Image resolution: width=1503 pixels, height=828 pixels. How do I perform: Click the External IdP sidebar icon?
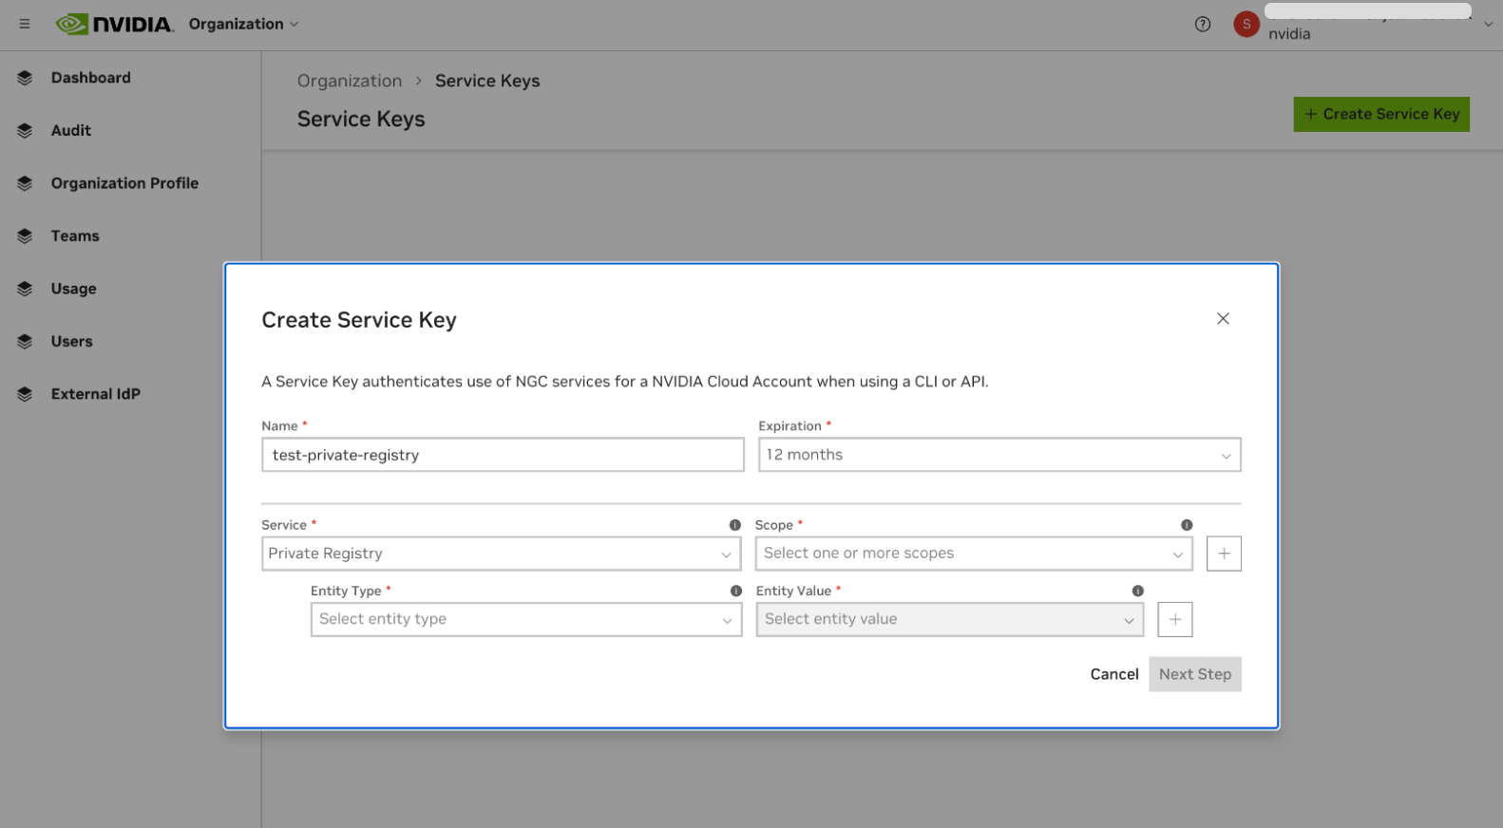pos(25,394)
